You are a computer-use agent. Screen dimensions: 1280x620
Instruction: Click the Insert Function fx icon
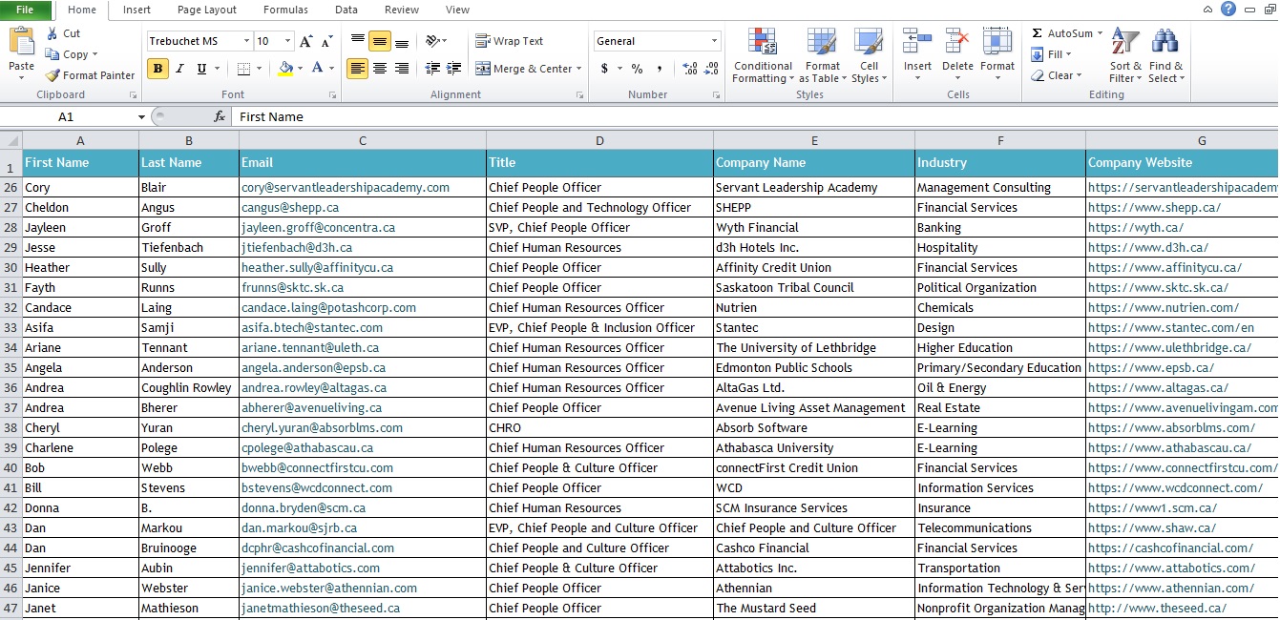coord(219,116)
